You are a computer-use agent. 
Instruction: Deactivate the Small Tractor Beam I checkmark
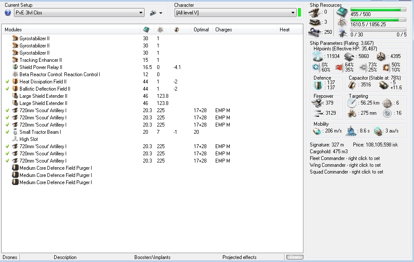pos(7,132)
